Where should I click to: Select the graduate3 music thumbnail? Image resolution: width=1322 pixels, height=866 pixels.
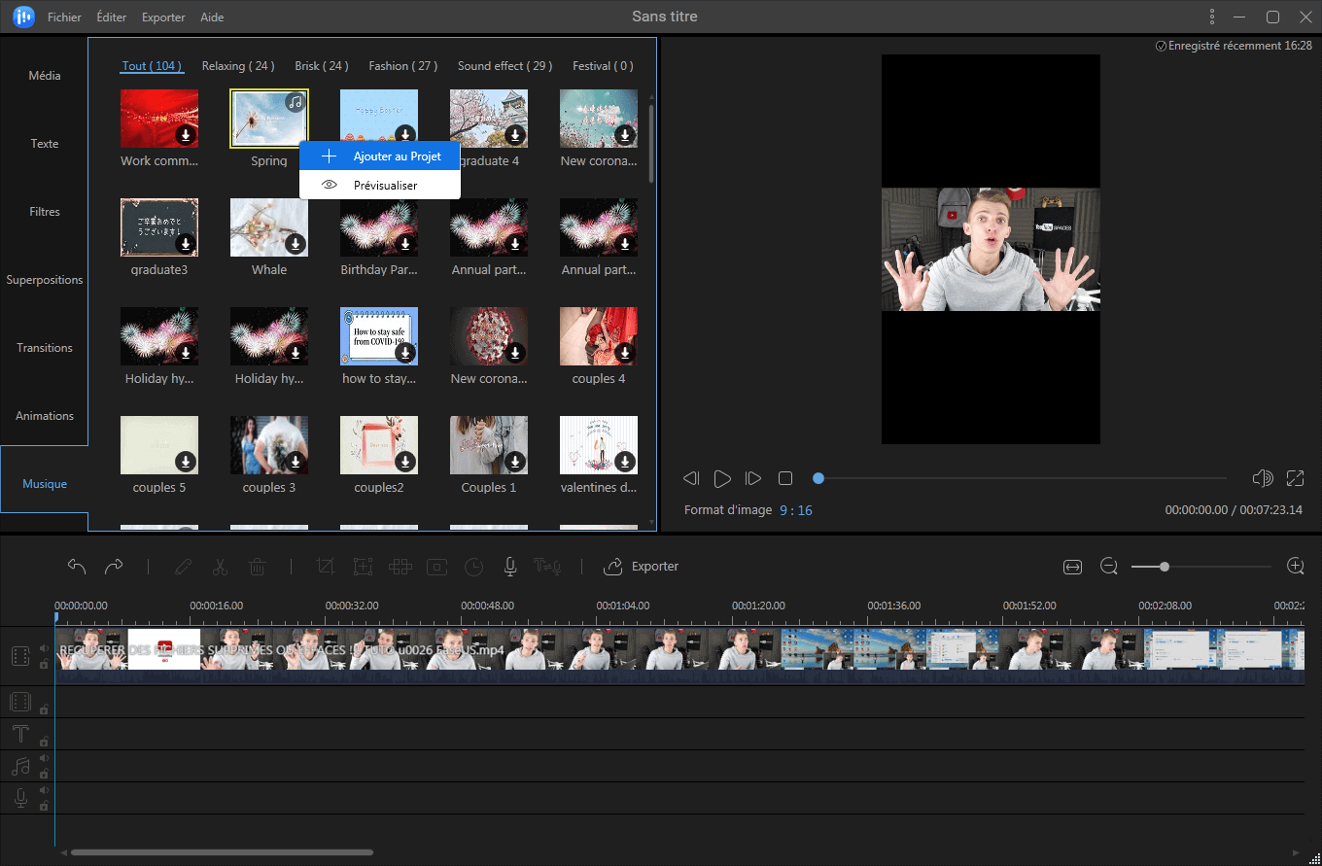pyautogui.click(x=159, y=227)
